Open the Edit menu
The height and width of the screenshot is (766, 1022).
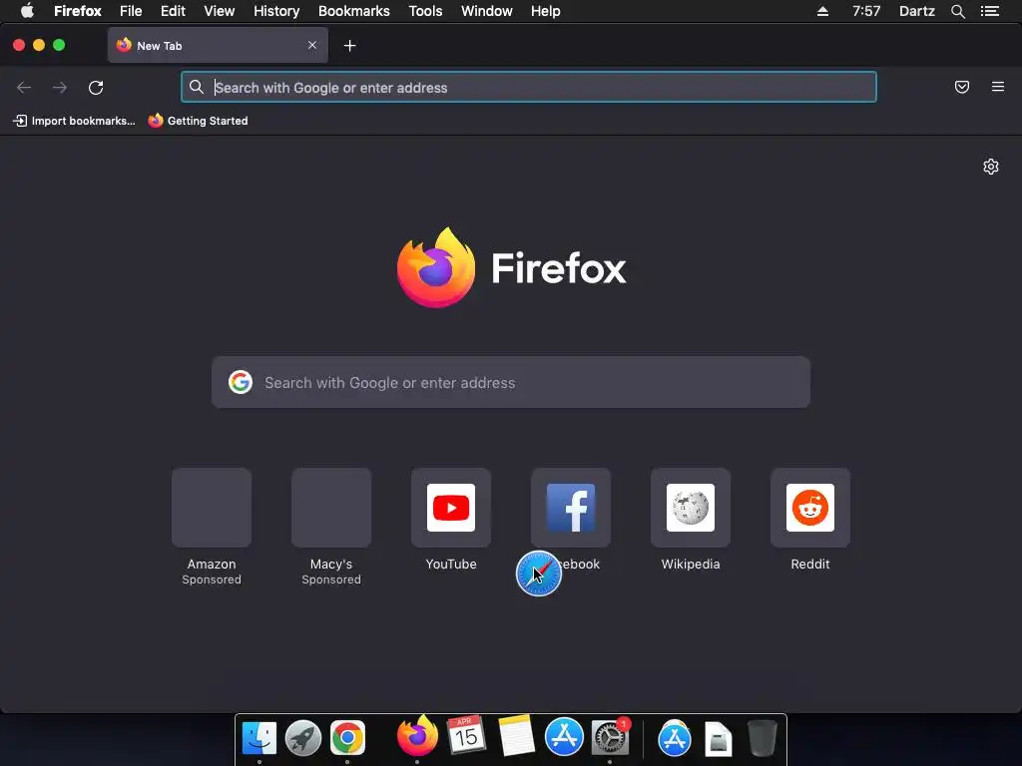click(173, 11)
